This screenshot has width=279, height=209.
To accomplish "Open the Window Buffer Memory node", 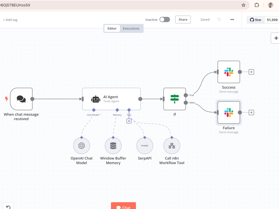I will coord(113,146).
